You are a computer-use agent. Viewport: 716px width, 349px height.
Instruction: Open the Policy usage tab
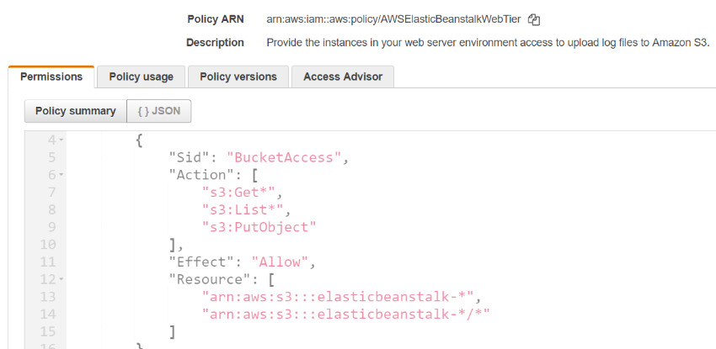[x=142, y=77]
